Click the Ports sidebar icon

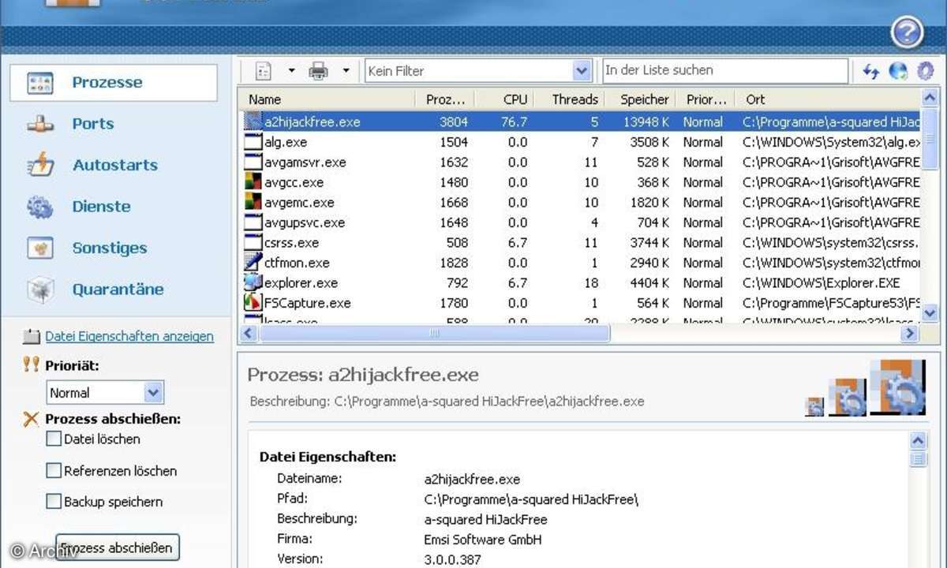[39, 124]
